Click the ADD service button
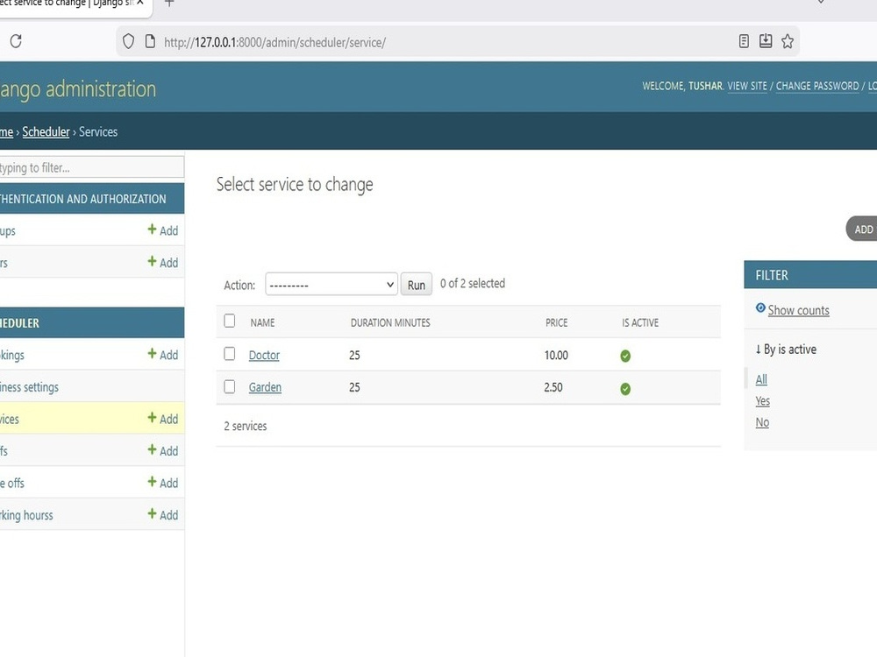This screenshot has width=877, height=657. coord(862,229)
